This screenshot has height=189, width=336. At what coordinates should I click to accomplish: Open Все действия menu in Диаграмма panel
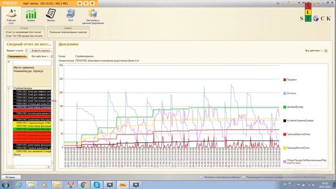pyautogui.click(x=313, y=51)
